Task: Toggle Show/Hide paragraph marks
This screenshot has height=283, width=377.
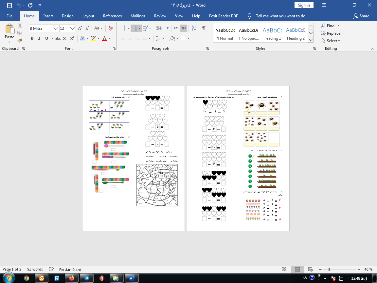Action: click(x=204, y=28)
